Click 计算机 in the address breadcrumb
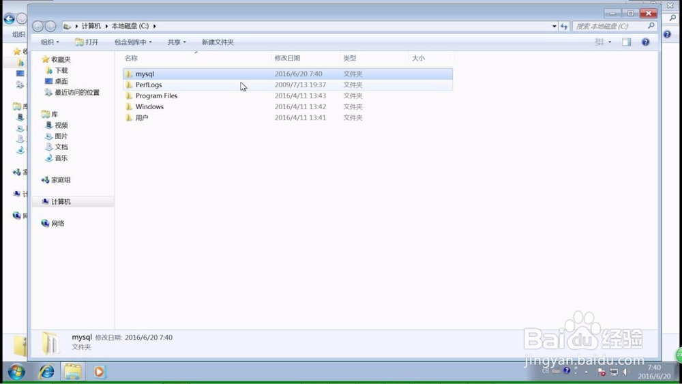Screen dimensions: 682x384 [x=91, y=26]
